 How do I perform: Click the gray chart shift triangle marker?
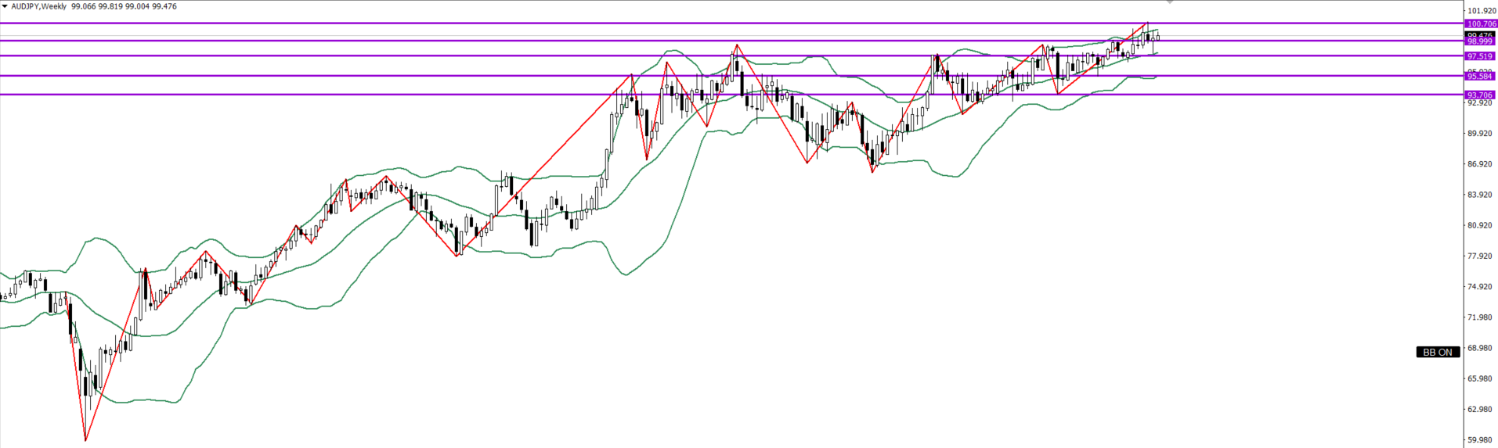click(x=1171, y=2)
